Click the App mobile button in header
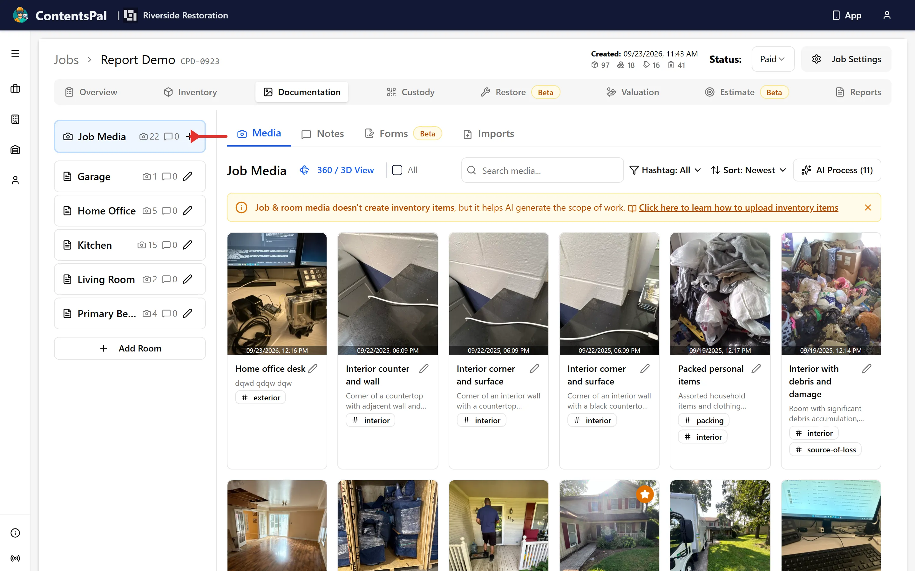Image resolution: width=915 pixels, height=571 pixels. click(847, 15)
